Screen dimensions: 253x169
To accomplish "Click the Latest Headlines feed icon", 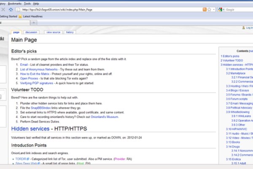I will click(20, 16).
